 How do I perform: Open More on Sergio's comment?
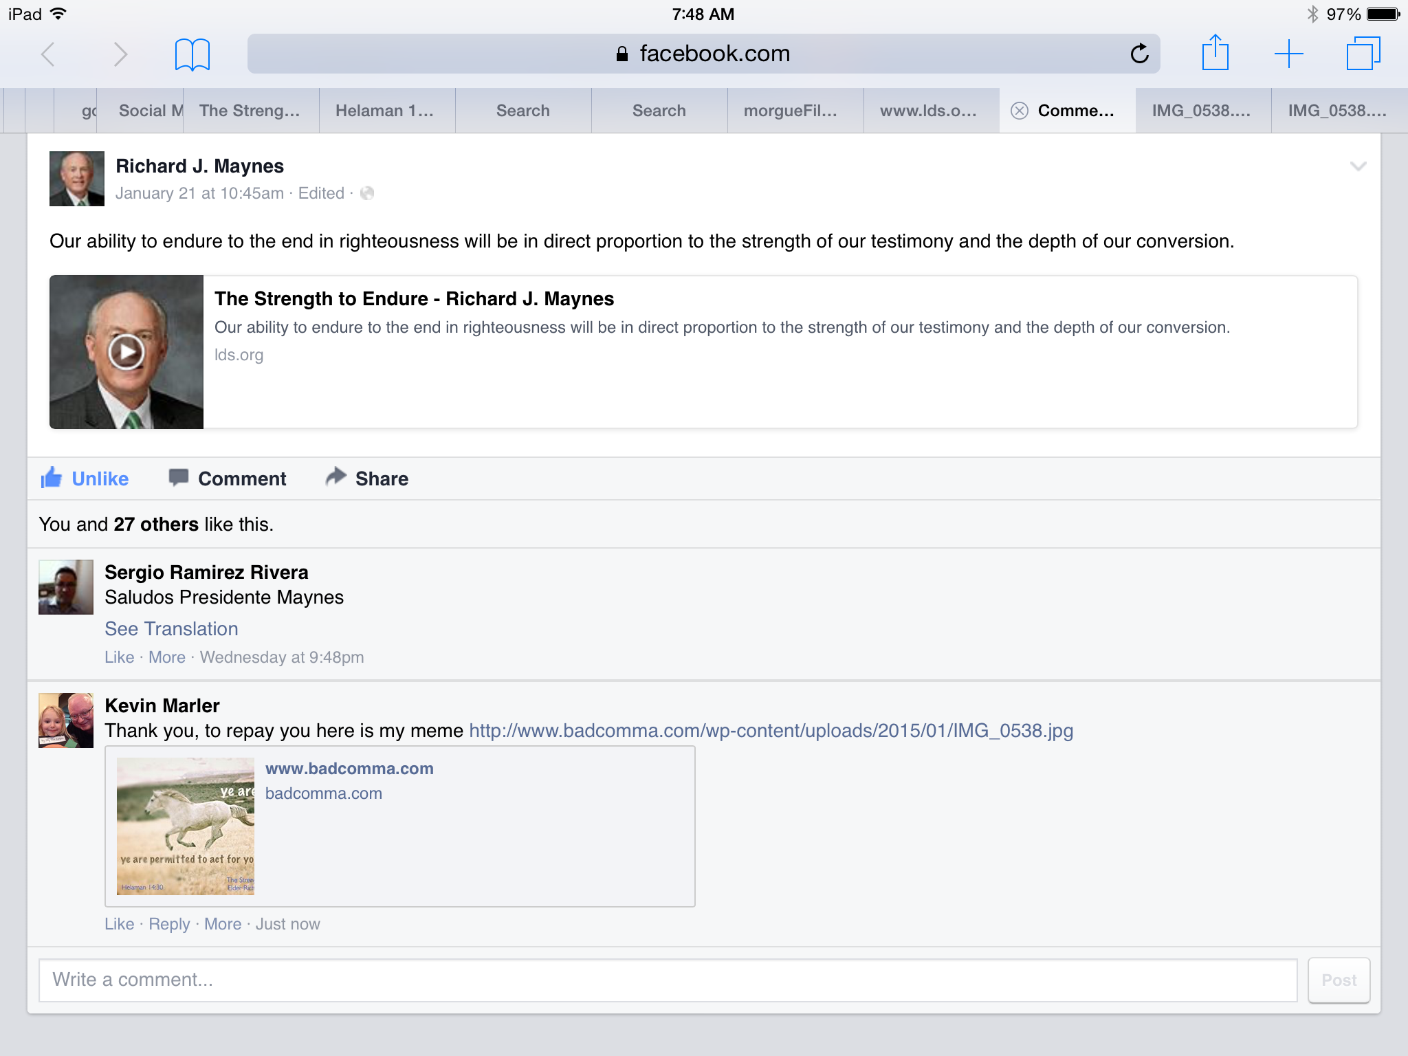coord(167,657)
